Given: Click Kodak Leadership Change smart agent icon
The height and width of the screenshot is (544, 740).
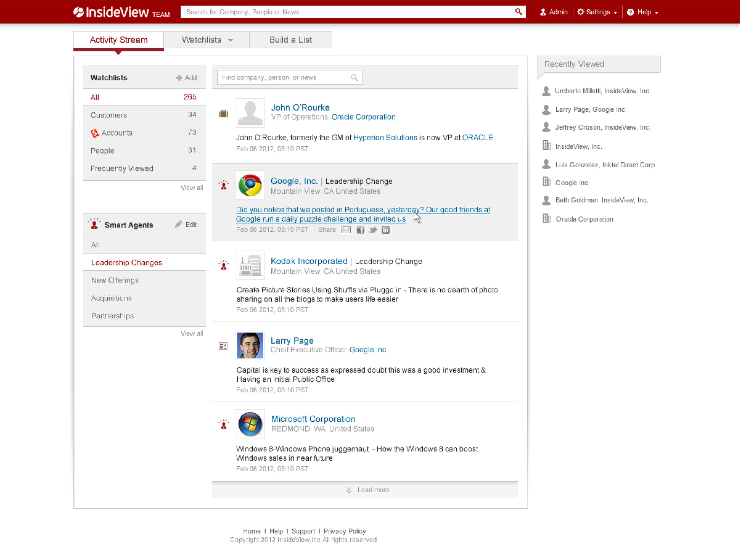Looking at the screenshot, I should [224, 265].
